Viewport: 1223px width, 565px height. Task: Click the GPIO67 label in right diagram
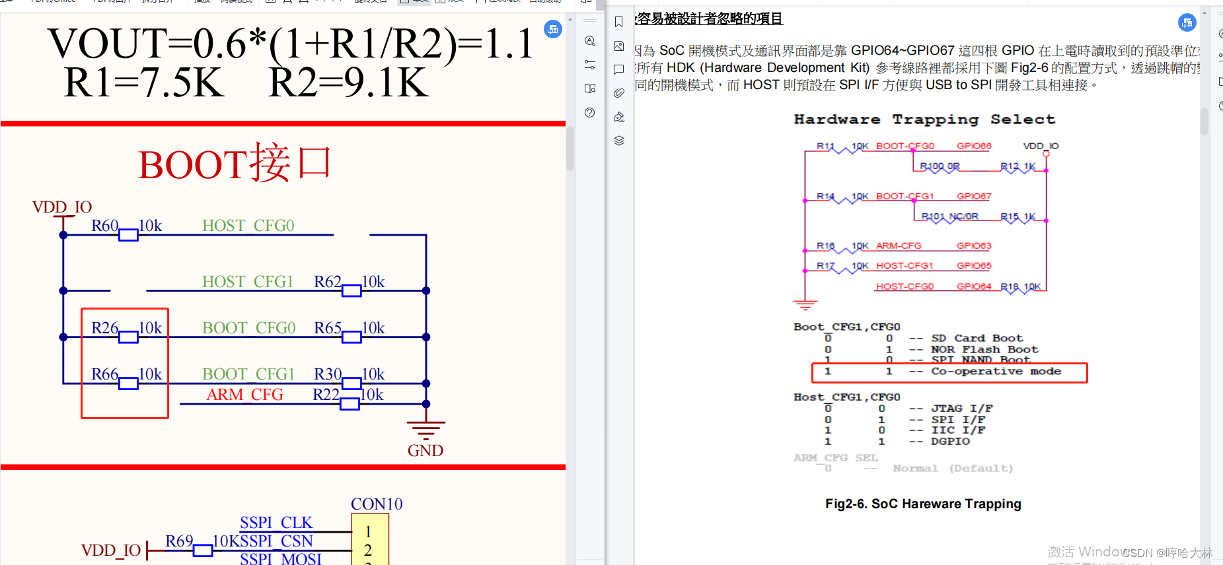click(x=974, y=196)
